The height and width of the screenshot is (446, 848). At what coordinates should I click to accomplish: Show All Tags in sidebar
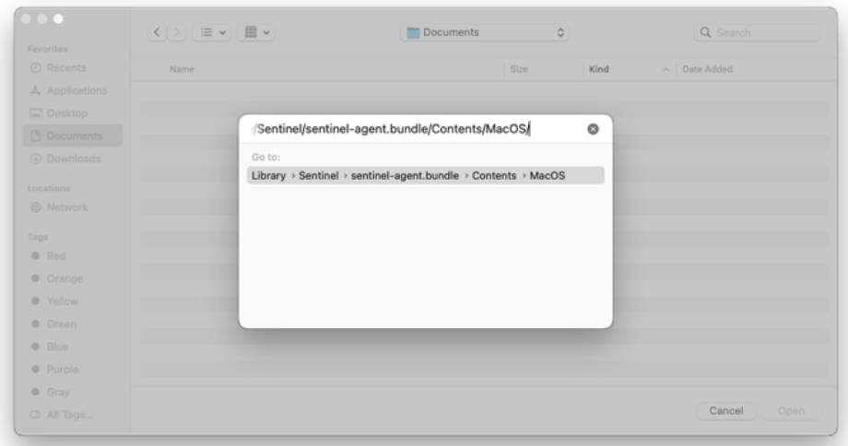[x=73, y=415]
